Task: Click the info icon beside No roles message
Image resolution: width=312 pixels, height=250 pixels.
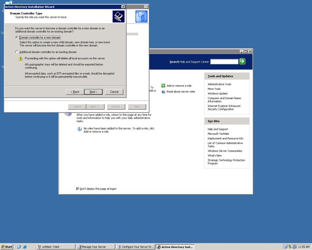Action: [x=79, y=129]
